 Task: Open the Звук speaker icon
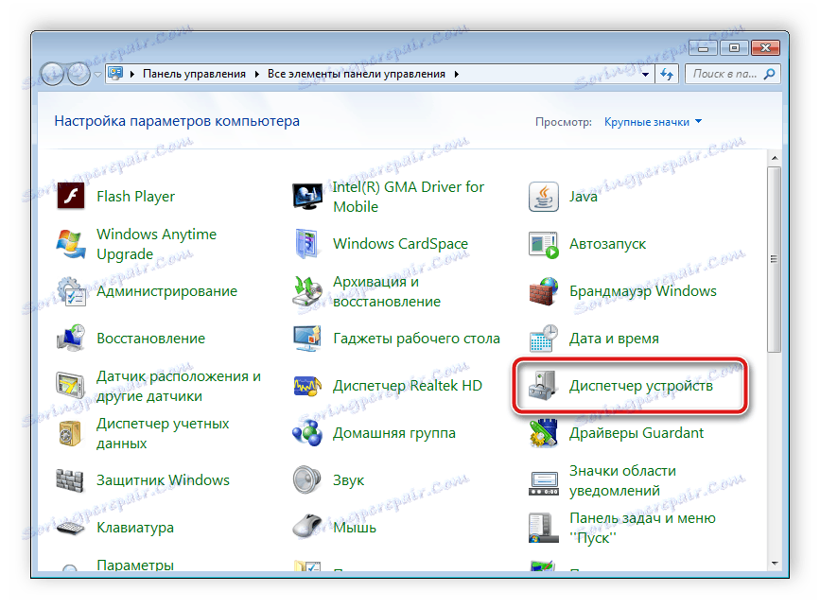click(306, 479)
